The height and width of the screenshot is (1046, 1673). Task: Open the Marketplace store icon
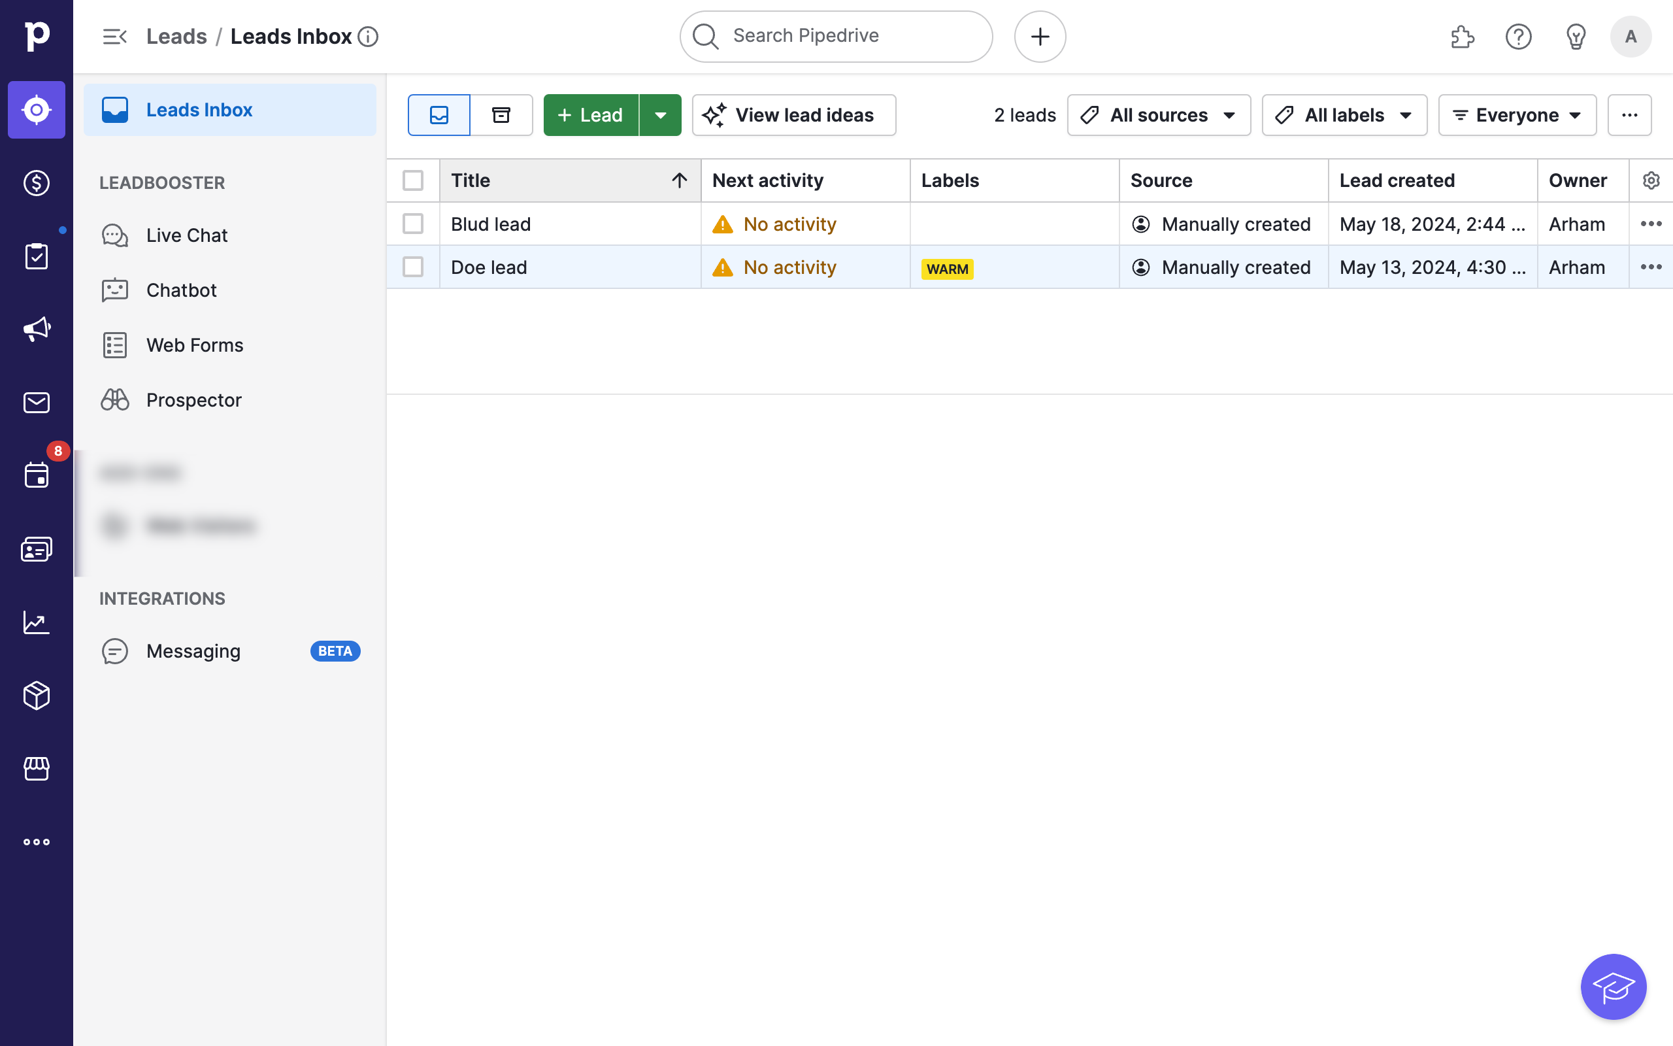click(x=37, y=769)
